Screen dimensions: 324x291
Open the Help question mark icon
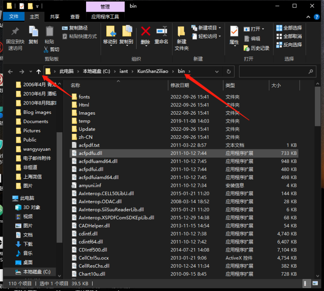tap(317, 17)
